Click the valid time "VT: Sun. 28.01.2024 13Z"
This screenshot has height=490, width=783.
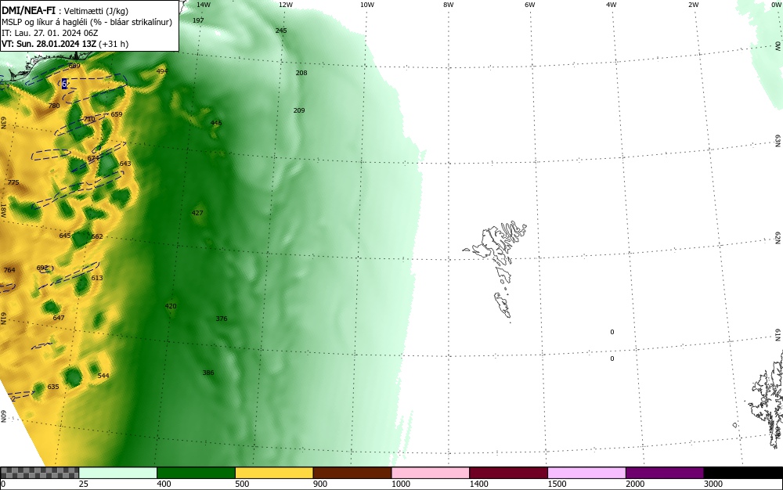coord(49,44)
